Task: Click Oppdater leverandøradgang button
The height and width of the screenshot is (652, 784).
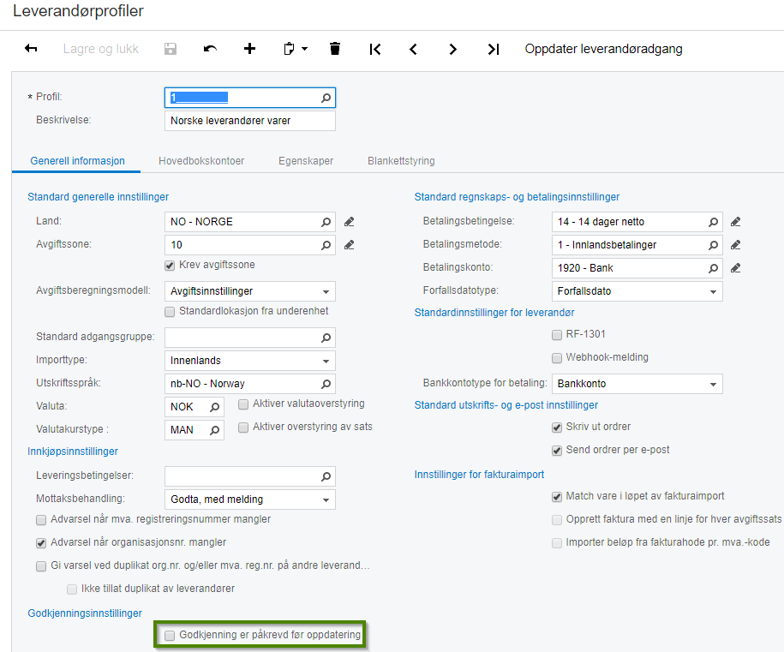Action: pos(603,49)
